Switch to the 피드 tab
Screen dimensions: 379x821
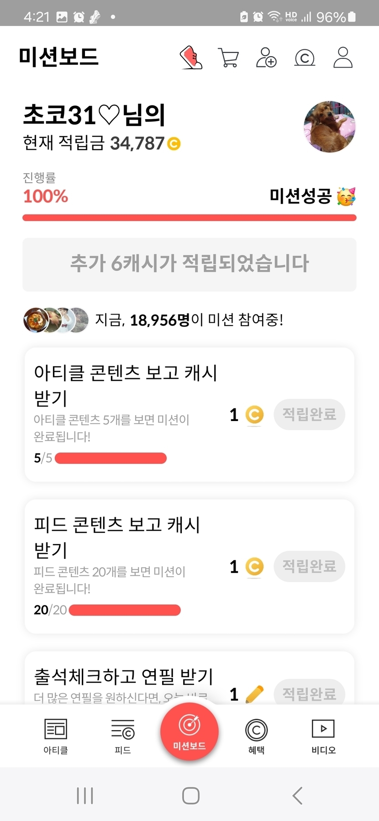point(123,736)
